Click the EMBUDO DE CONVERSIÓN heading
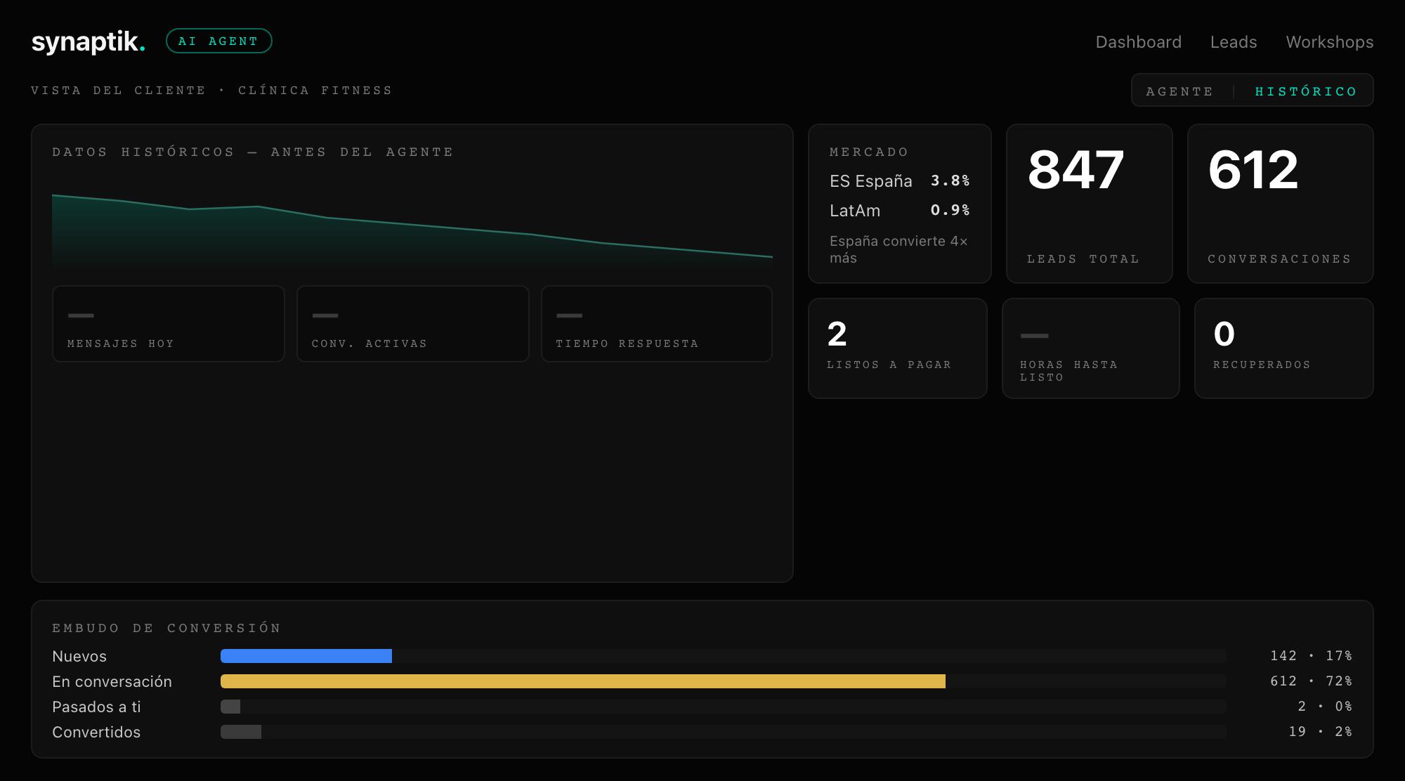1405x781 pixels. (166, 628)
